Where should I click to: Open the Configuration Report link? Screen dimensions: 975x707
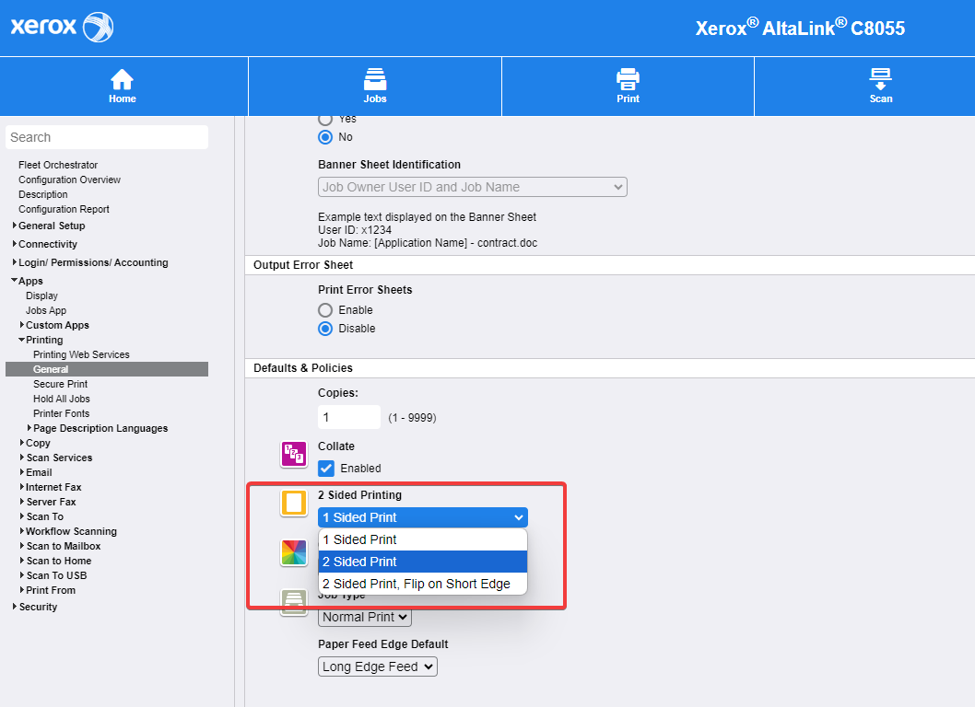pyautogui.click(x=64, y=209)
